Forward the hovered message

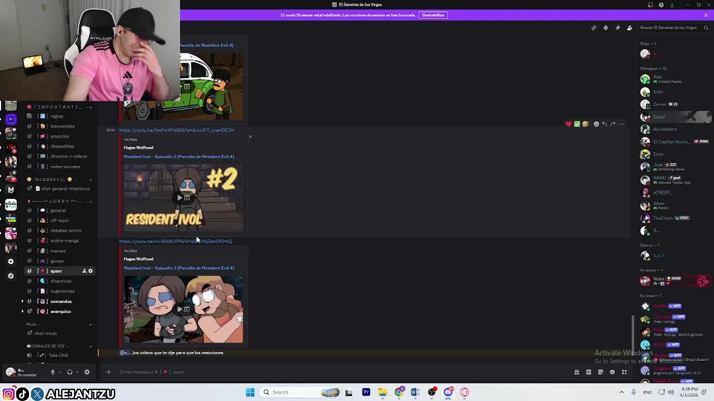612,124
